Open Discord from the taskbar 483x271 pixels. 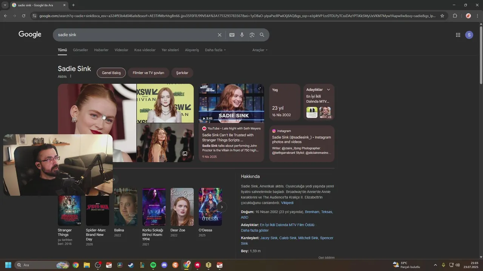(164, 265)
